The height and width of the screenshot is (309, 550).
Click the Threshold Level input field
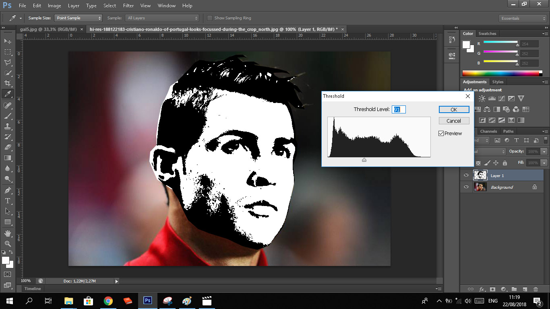(x=399, y=109)
